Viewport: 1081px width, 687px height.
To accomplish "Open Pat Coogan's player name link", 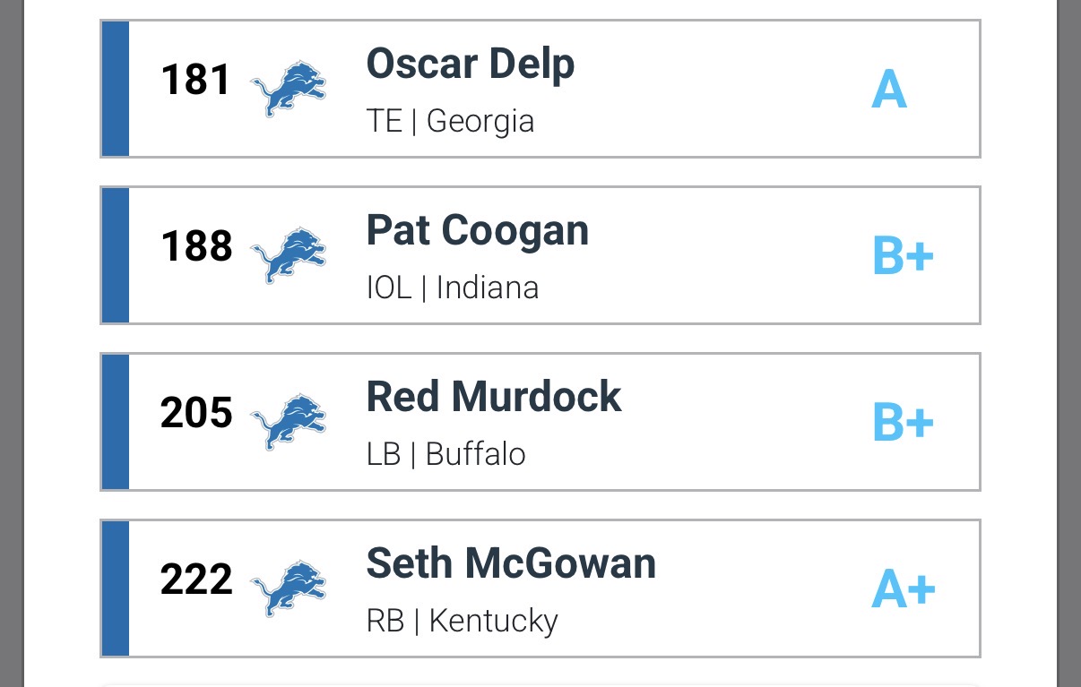I will tap(478, 231).
